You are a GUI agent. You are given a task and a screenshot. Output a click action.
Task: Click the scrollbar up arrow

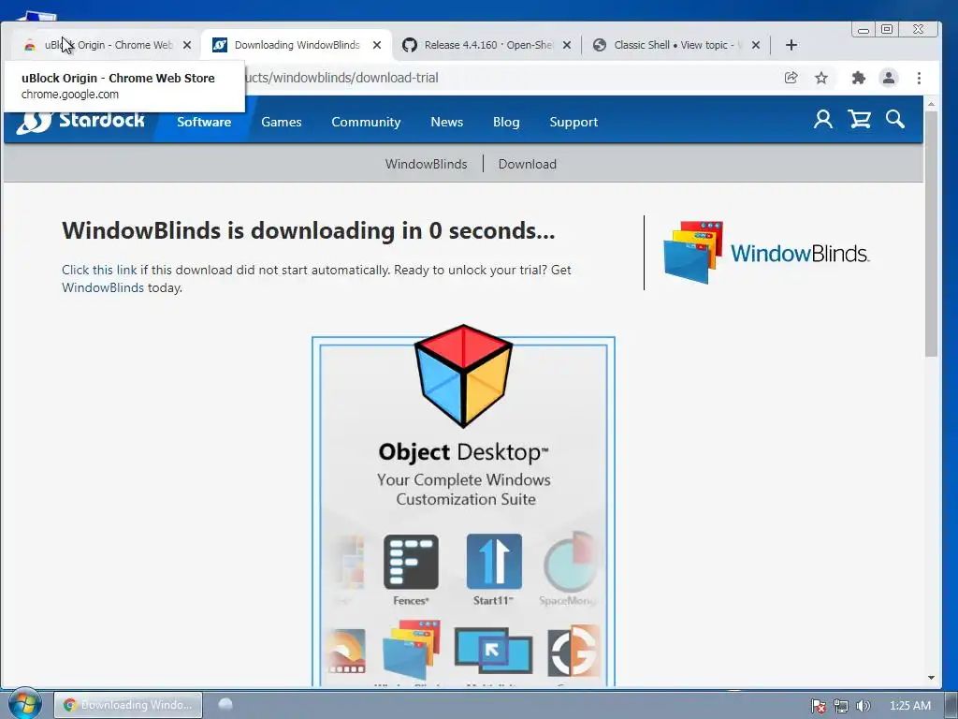pos(931,104)
